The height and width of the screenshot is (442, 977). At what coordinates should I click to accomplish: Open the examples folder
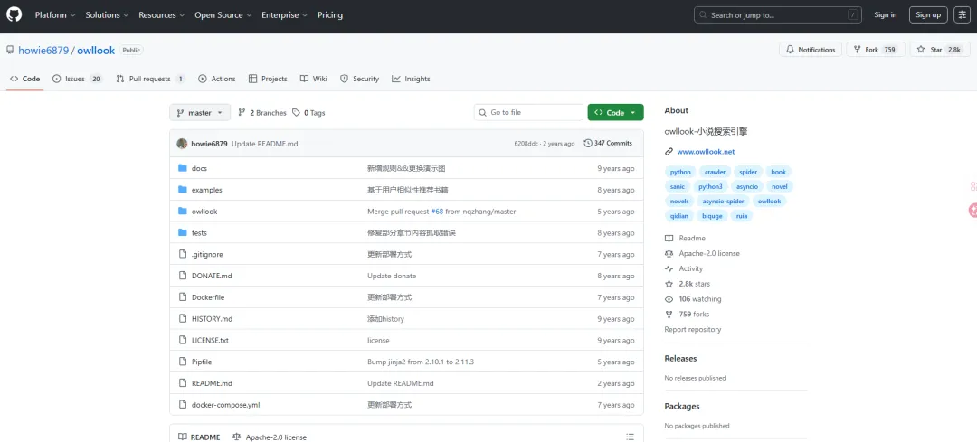[207, 190]
